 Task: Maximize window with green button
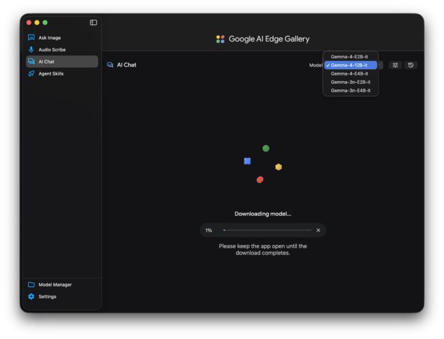45,22
